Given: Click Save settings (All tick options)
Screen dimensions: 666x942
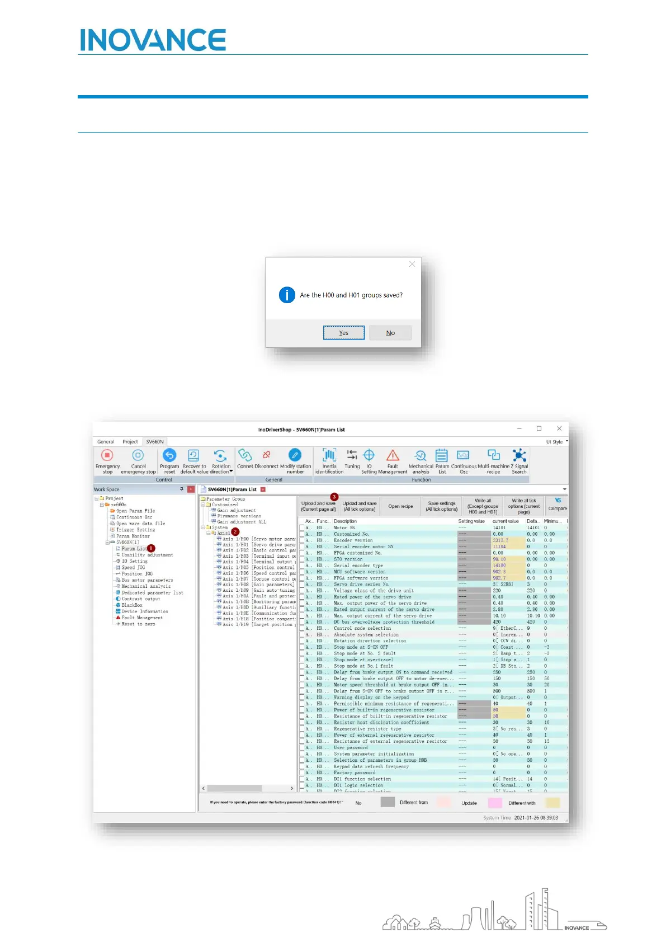Looking at the screenshot, I should tap(442, 506).
